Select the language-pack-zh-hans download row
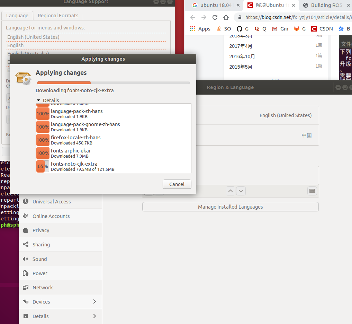Viewport: 352px width, 324px height. click(x=114, y=114)
